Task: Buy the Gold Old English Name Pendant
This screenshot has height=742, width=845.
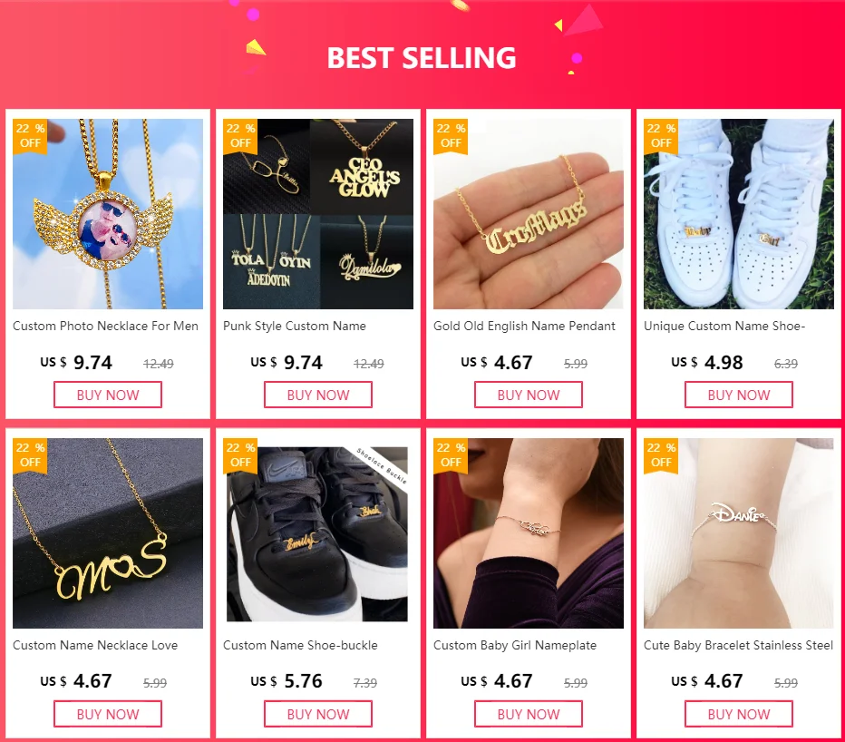Action: [x=528, y=395]
